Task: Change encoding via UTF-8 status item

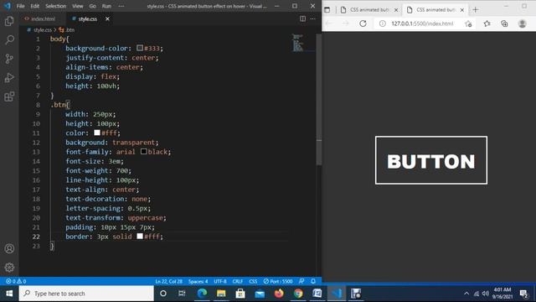Action: pos(220,281)
